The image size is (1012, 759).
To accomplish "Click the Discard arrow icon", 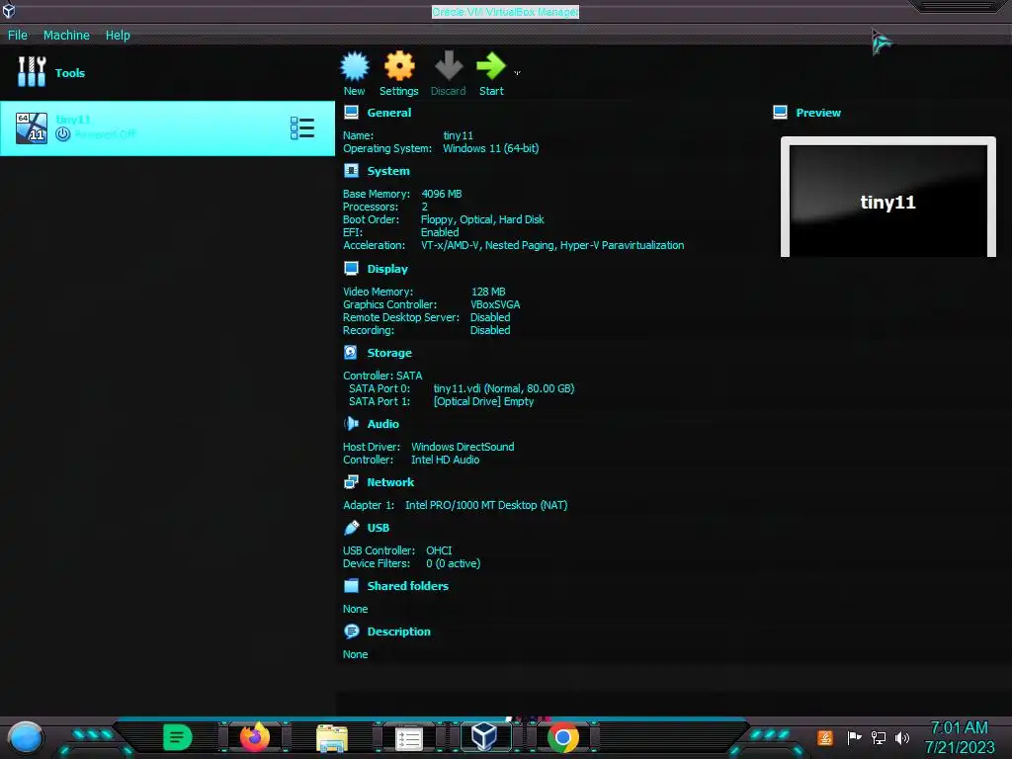I will point(449,66).
